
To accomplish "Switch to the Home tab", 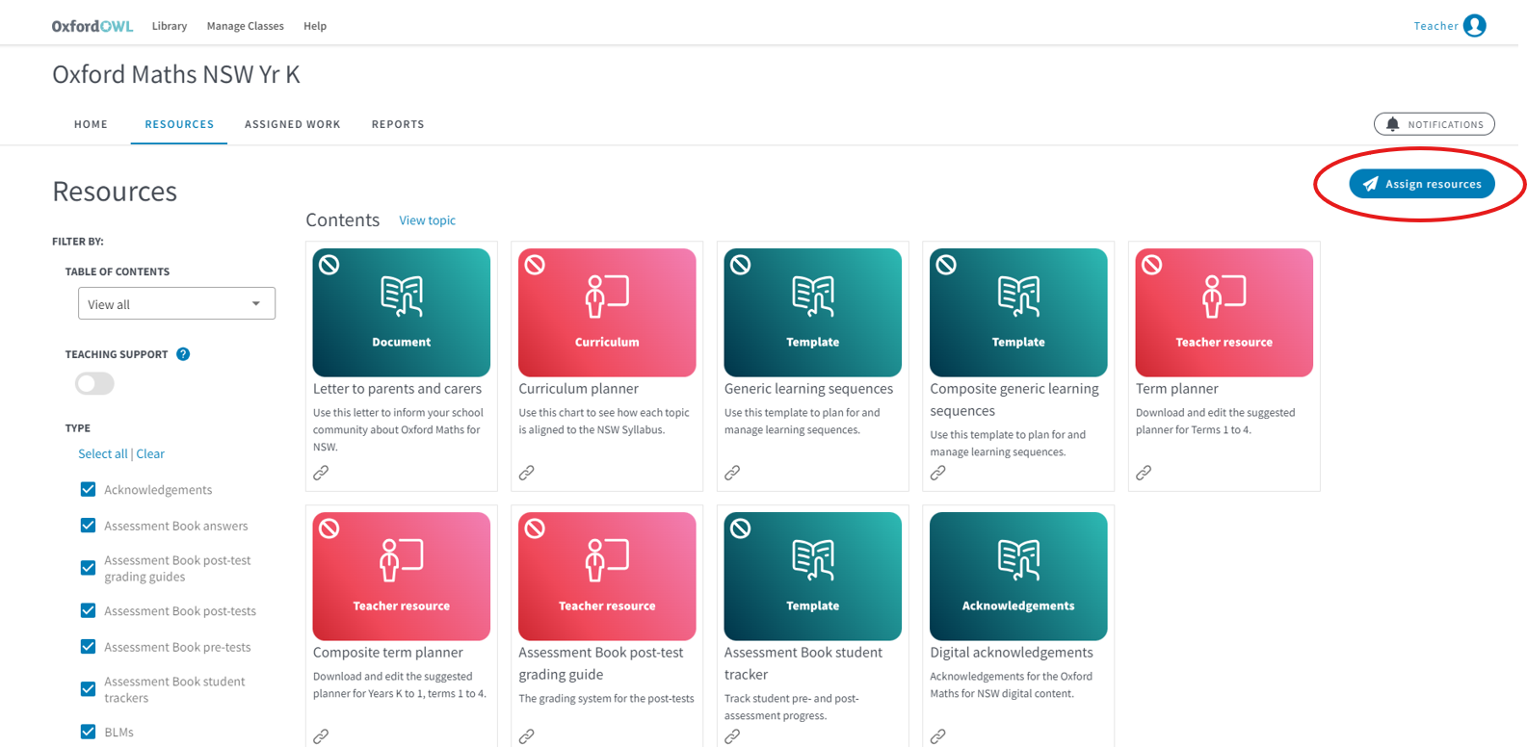I will (x=91, y=124).
